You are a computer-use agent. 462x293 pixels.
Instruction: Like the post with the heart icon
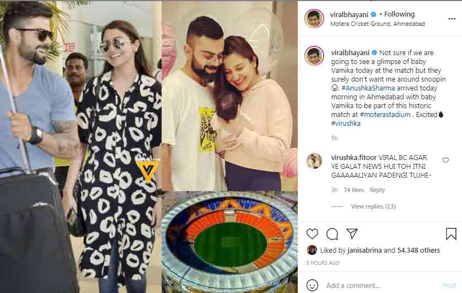(x=313, y=234)
